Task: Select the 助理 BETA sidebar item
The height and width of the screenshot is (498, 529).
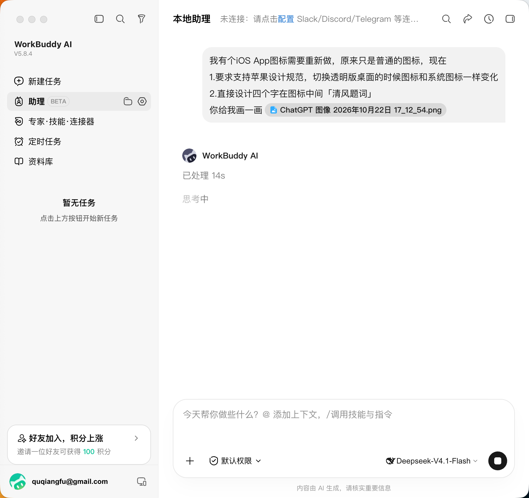Action: tap(79, 101)
